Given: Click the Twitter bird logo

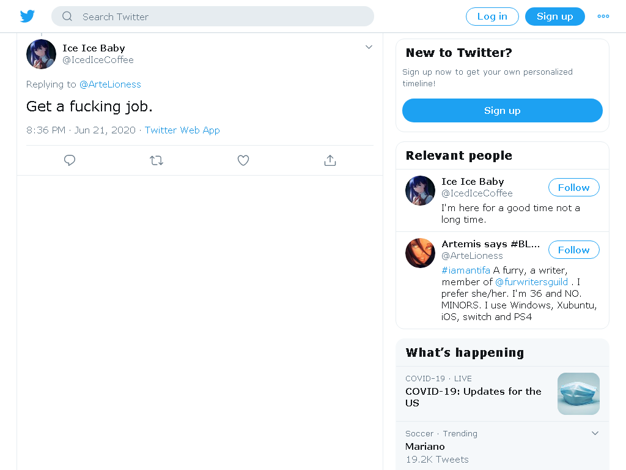Looking at the screenshot, I should (27, 17).
